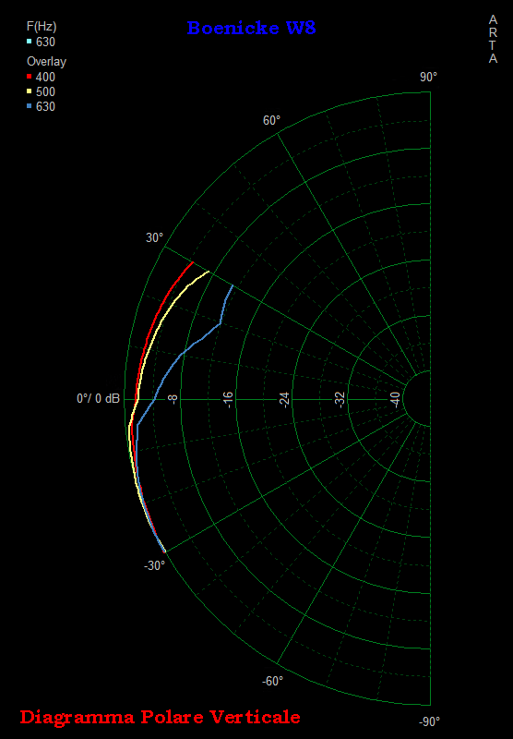Click the yellow 500 overlay swatch
The width and height of the screenshot is (513, 739).
point(30,91)
